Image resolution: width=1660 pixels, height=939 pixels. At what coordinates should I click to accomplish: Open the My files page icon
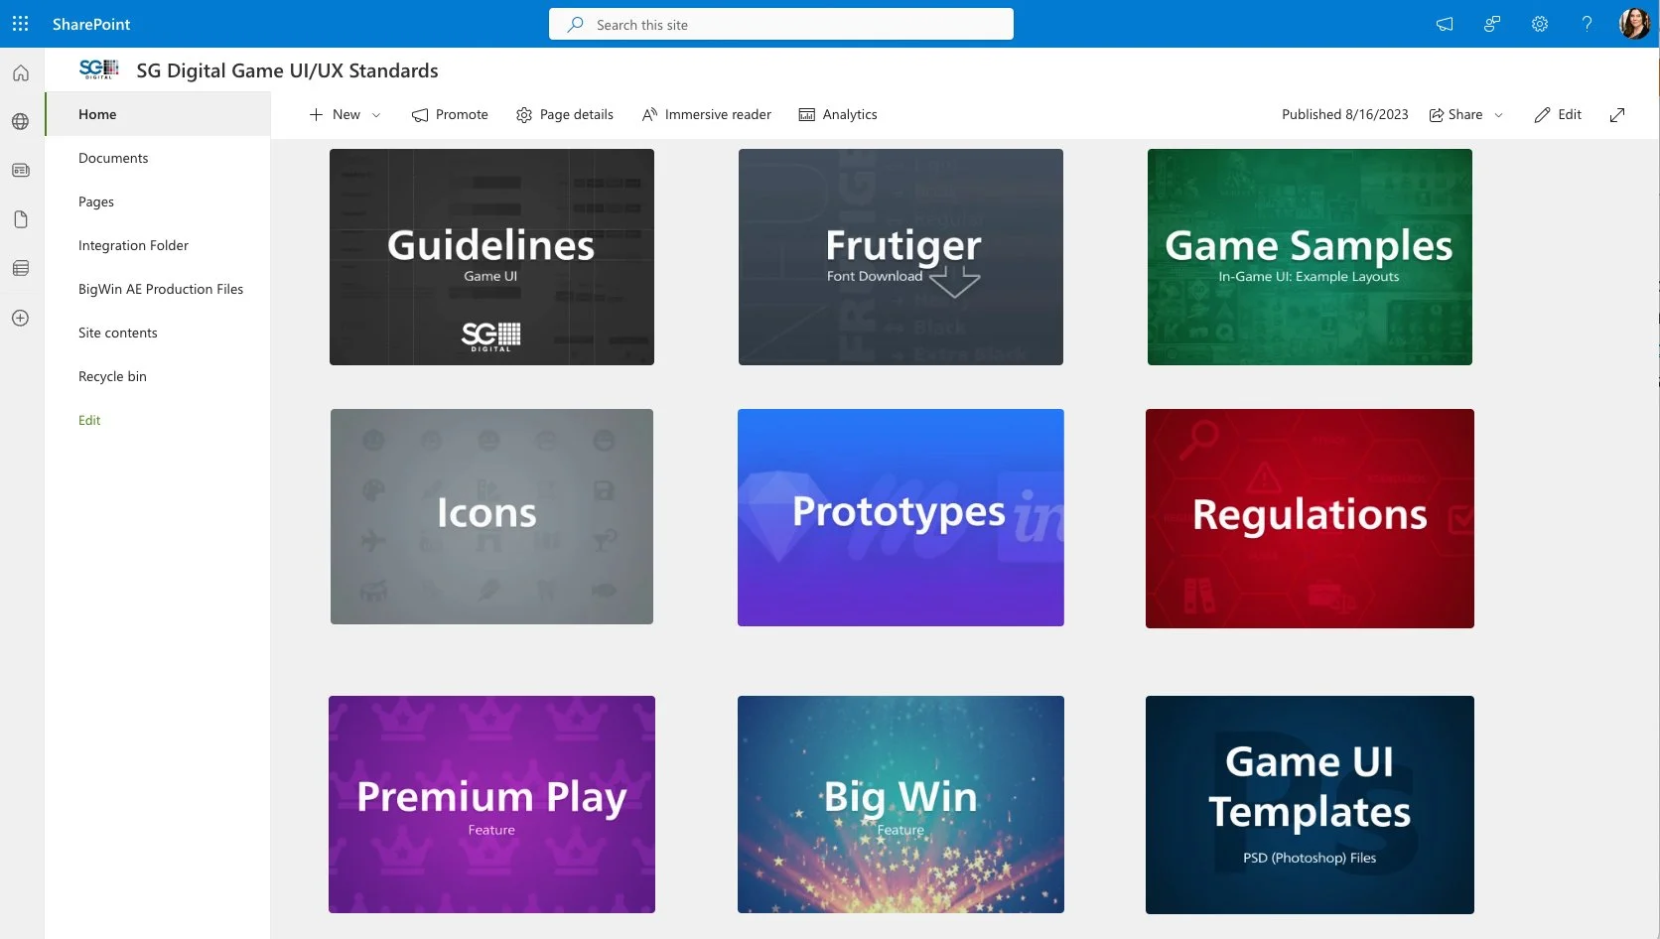pyautogui.click(x=21, y=219)
